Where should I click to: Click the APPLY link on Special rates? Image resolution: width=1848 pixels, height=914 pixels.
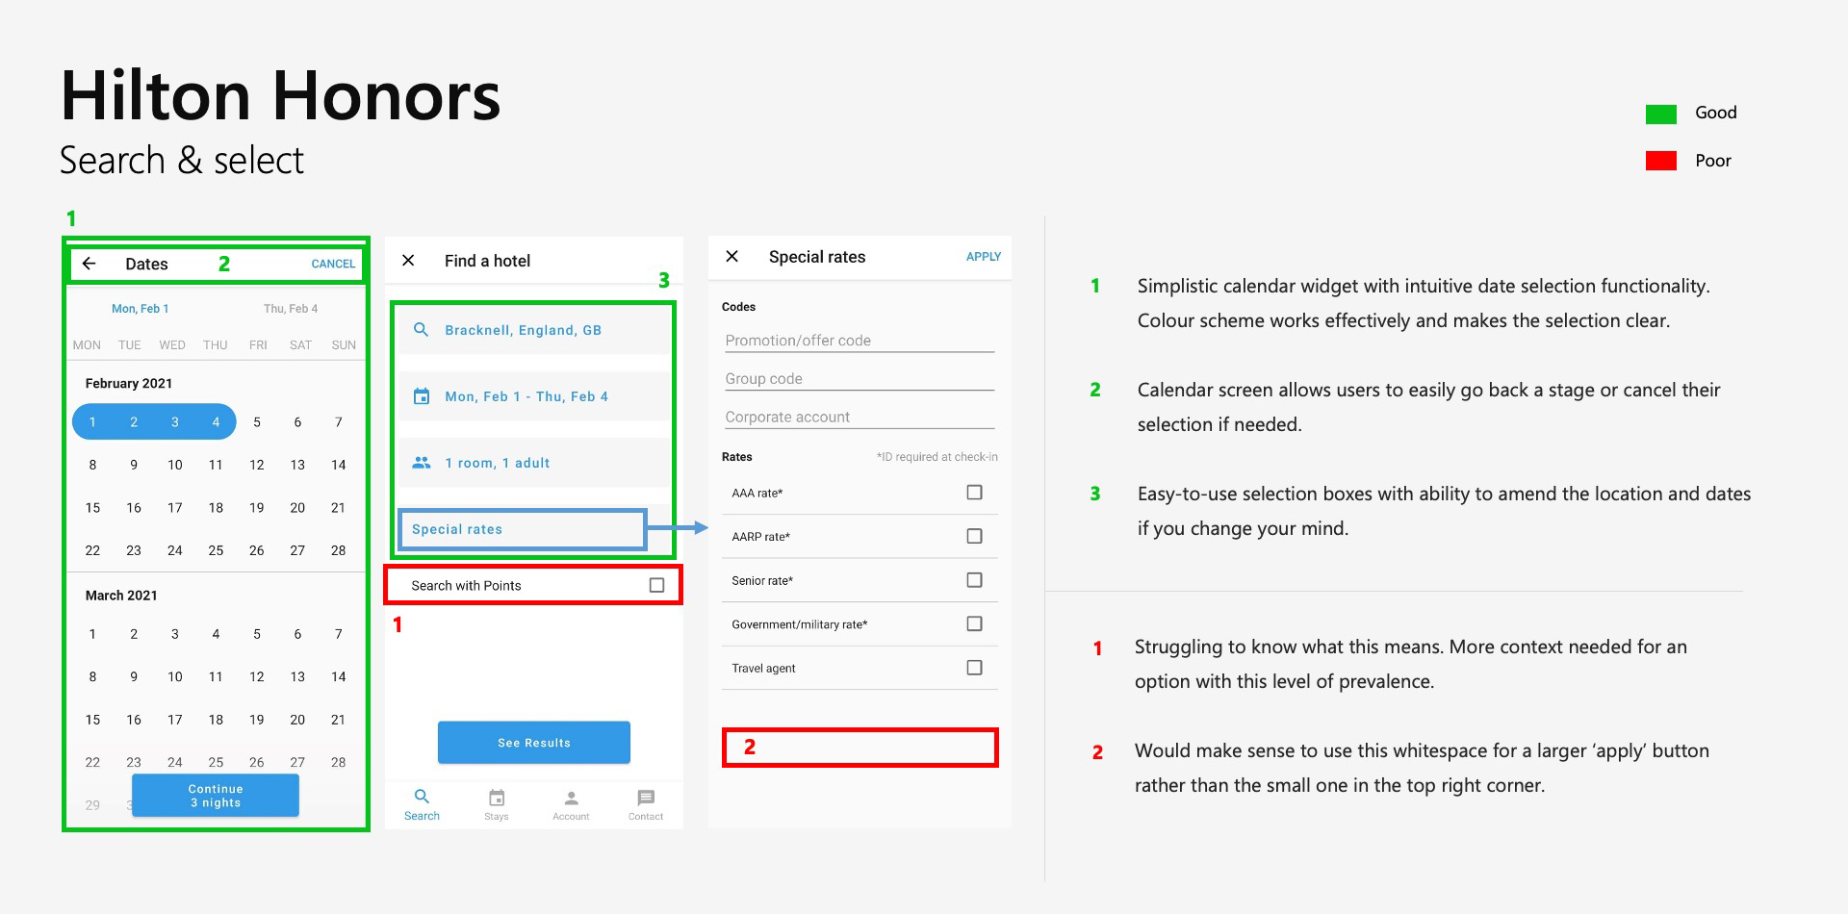[x=983, y=257]
